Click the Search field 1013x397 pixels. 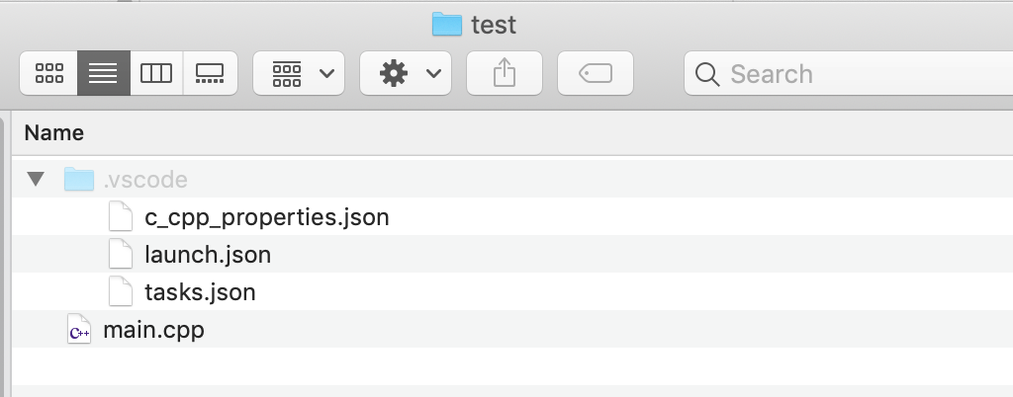851,74
